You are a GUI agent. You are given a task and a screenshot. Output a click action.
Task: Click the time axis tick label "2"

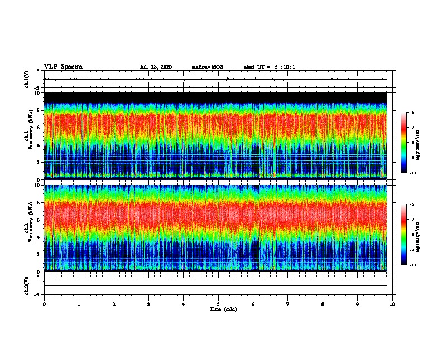coord(114,304)
